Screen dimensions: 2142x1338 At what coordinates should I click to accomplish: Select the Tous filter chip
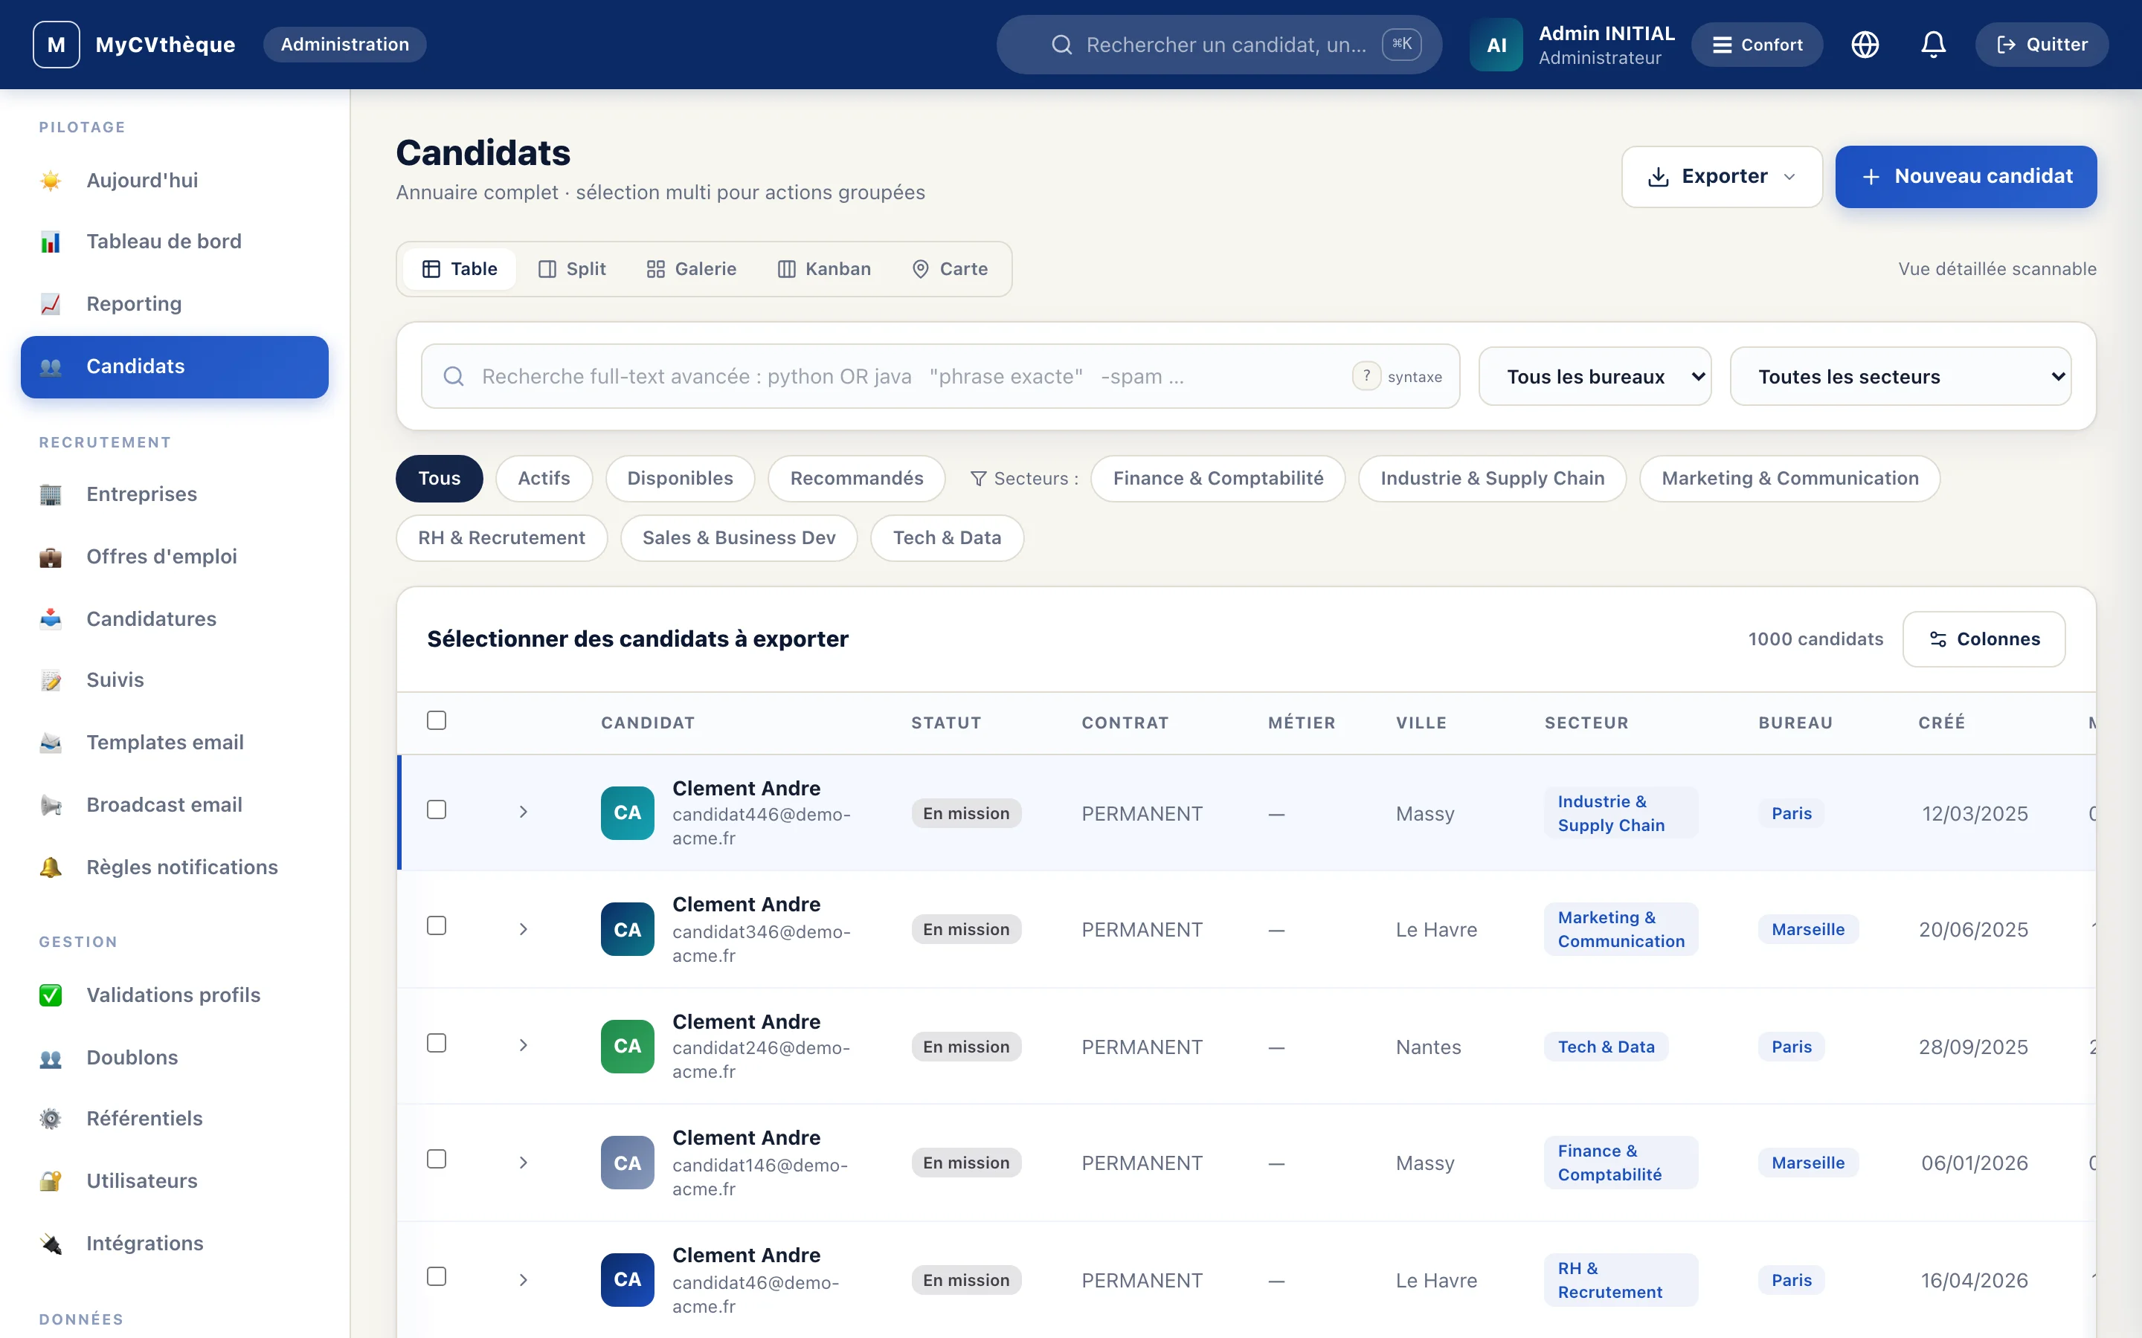(x=439, y=478)
